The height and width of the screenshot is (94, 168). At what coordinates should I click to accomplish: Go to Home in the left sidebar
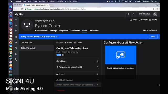[16, 26]
